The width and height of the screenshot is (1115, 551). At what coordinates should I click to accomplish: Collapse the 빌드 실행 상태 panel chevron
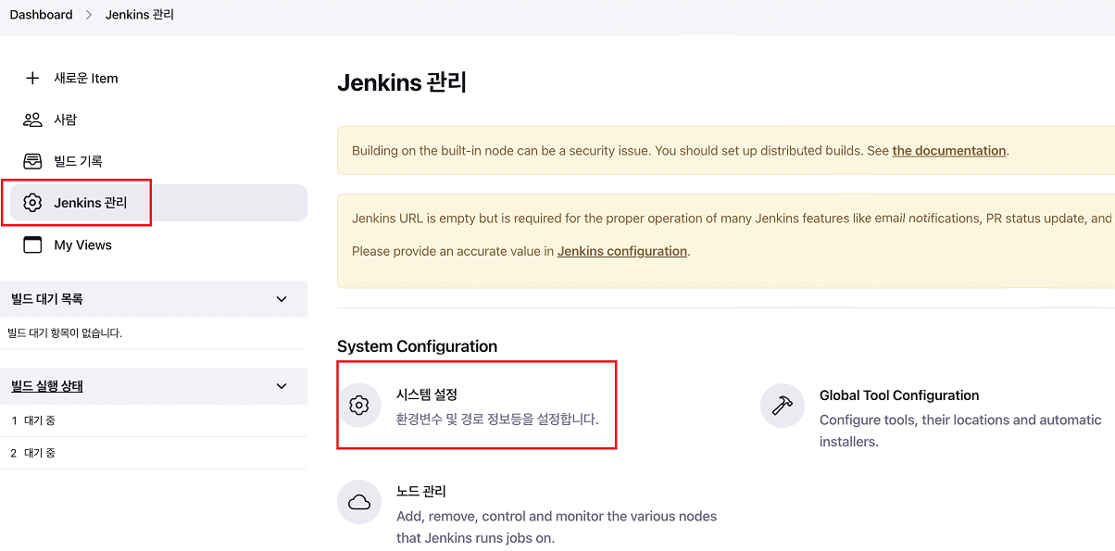(x=282, y=385)
